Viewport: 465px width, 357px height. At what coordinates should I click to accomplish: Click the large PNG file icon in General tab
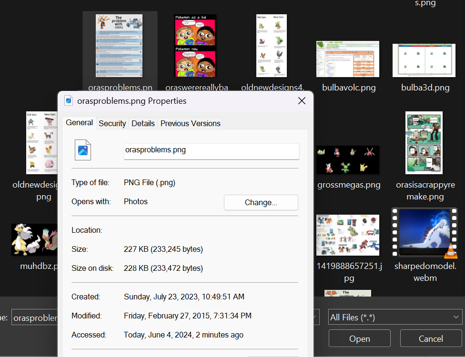[83, 150]
